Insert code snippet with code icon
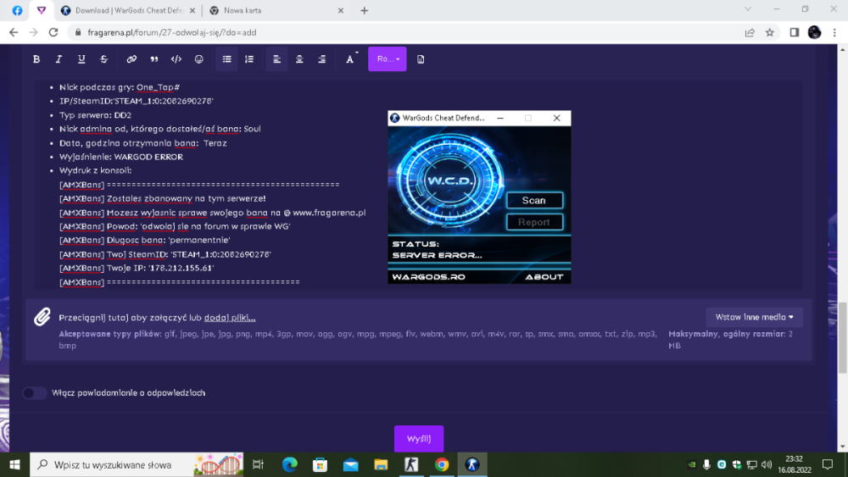The height and width of the screenshot is (477, 848). [x=176, y=59]
